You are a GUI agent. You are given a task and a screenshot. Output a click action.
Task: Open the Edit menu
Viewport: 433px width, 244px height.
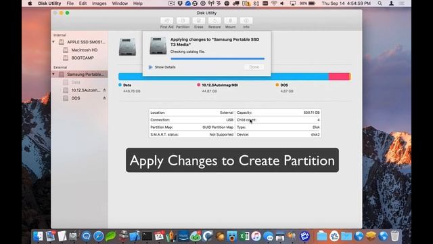(x=83, y=3)
